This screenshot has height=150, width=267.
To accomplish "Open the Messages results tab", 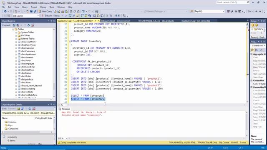I will pyautogui.click(x=65, y=109).
